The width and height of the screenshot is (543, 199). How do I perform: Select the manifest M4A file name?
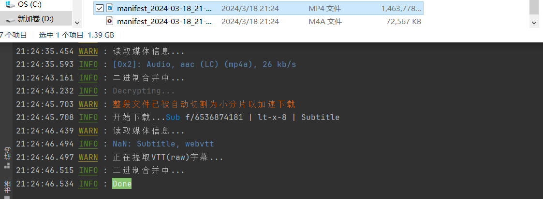tap(164, 21)
